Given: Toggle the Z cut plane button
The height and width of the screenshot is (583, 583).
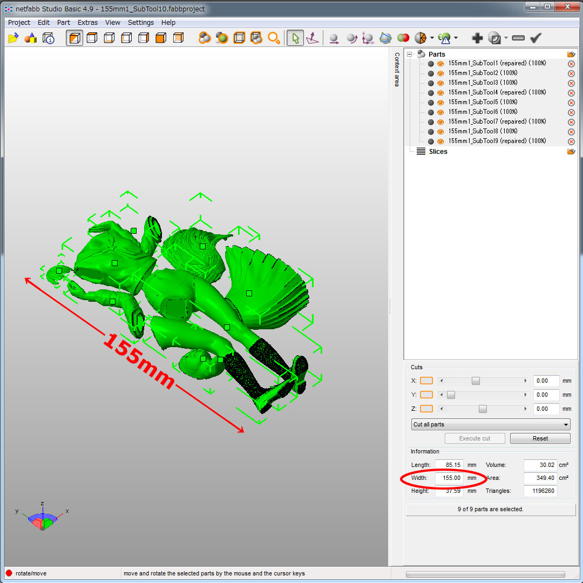Looking at the screenshot, I should point(426,409).
